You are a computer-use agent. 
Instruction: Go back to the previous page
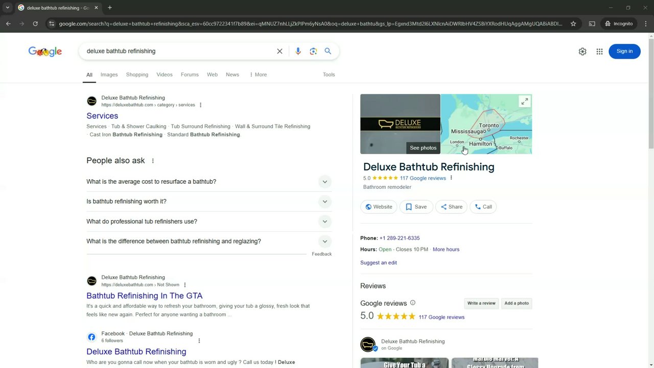[8, 23]
